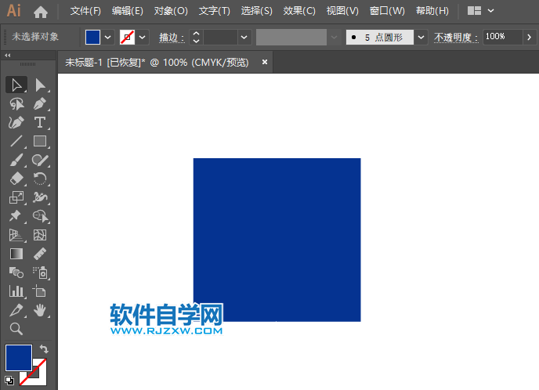539x390 pixels.
Task: Select the Eraser tool
Action: tap(16, 179)
